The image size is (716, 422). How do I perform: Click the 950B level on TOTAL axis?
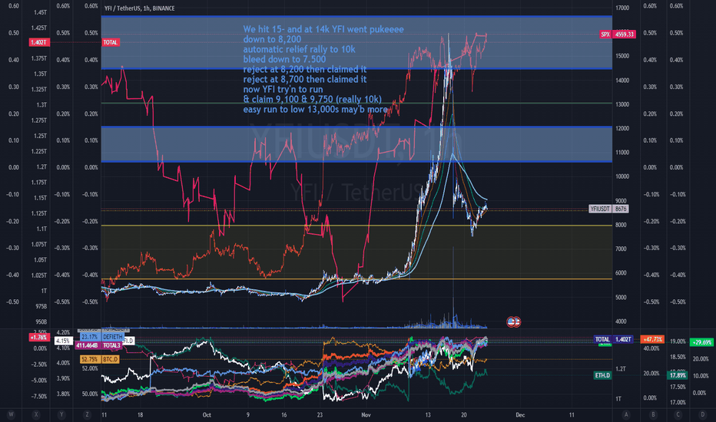(41, 322)
